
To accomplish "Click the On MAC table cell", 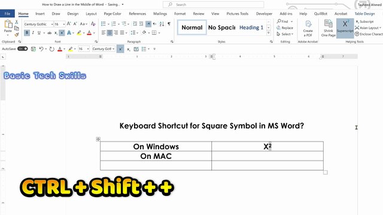I will click(156, 156).
